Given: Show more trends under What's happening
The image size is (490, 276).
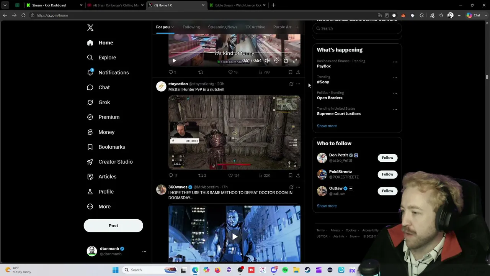Looking at the screenshot, I should 327,126.
